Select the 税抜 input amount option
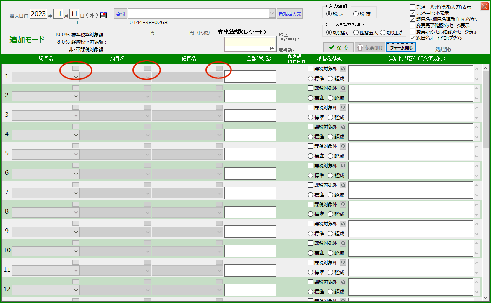 click(x=356, y=14)
